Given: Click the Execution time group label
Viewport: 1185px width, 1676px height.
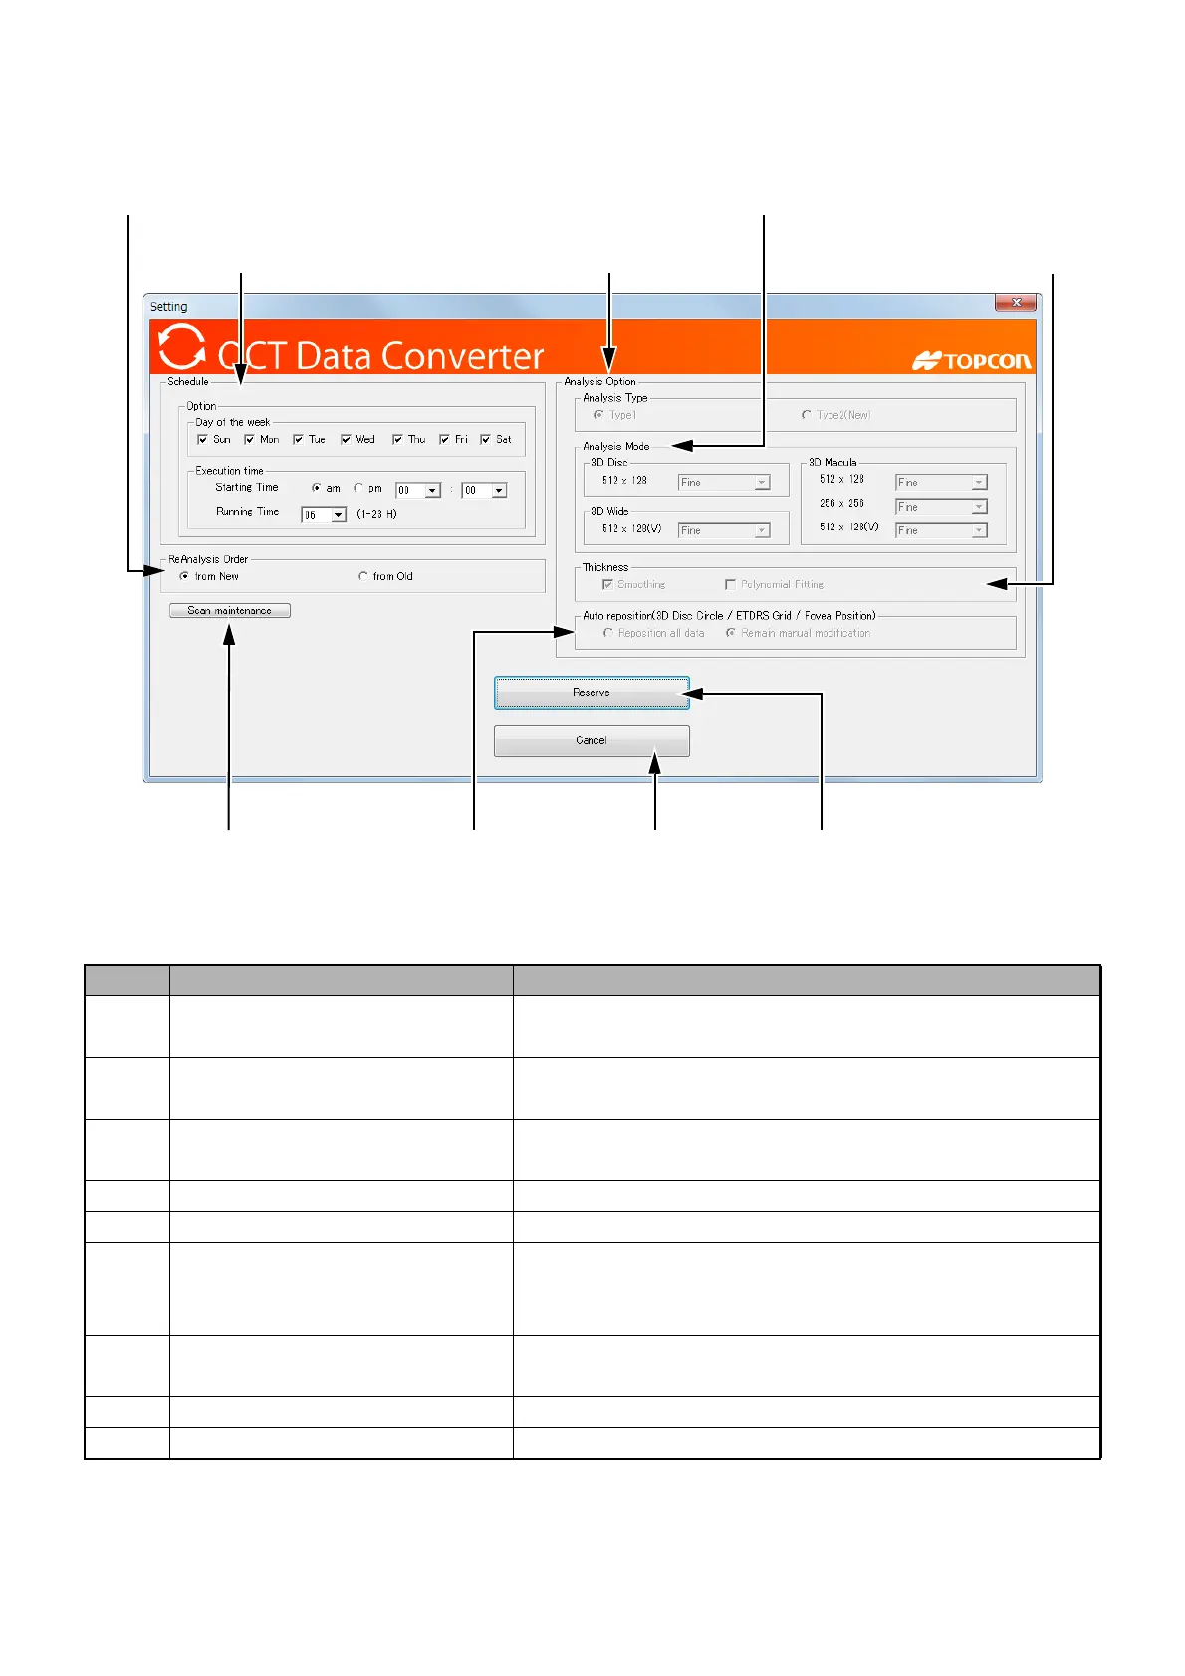Looking at the screenshot, I should pos(230,471).
